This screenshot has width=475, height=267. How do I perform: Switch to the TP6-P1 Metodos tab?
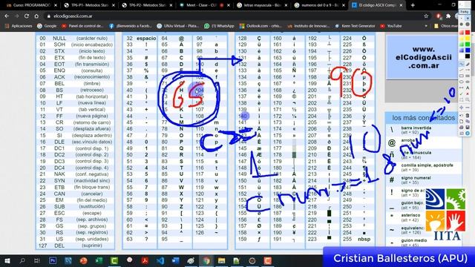89,5
